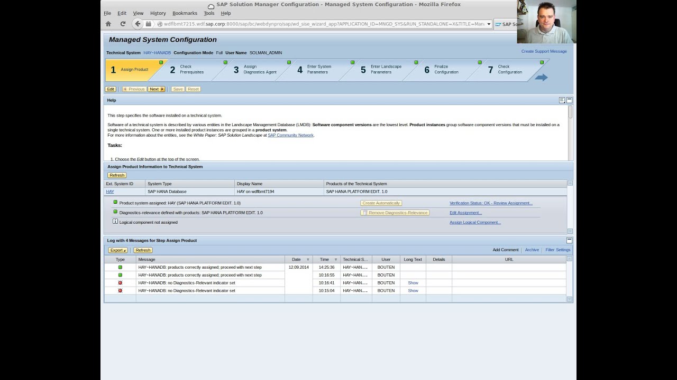Viewport: 677px width, 380px height.
Task: Select the SAP browser tab
Action: [x=505, y=24]
